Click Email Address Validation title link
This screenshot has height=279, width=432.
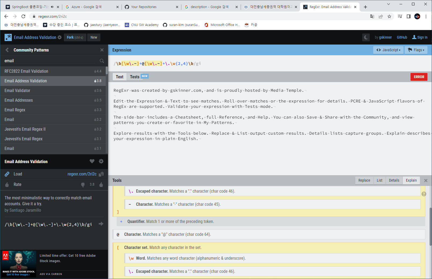tap(35, 37)
